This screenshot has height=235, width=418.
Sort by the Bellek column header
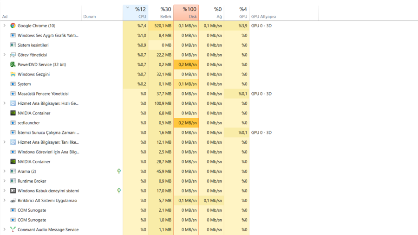point(161,13)
